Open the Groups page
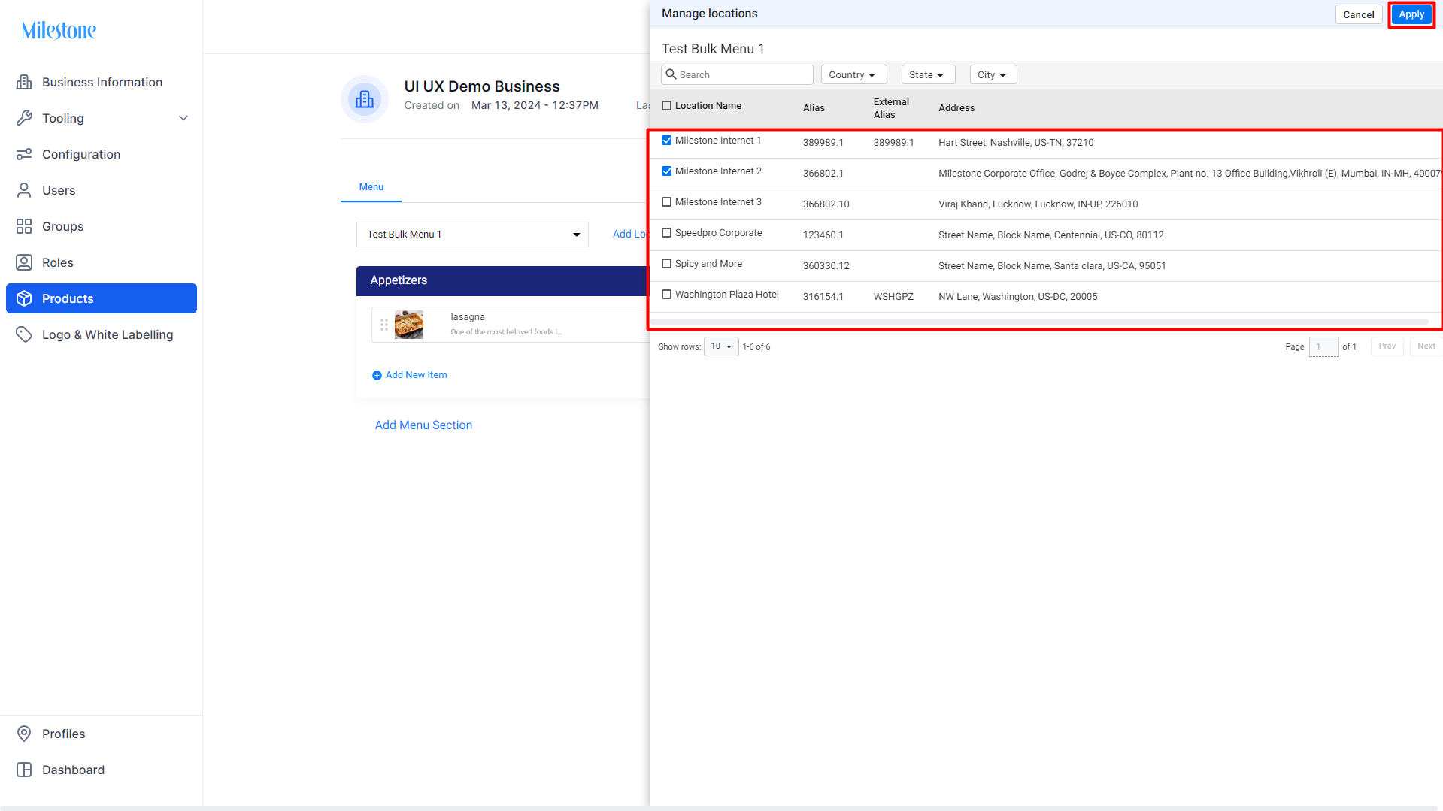 click(102, 226)
